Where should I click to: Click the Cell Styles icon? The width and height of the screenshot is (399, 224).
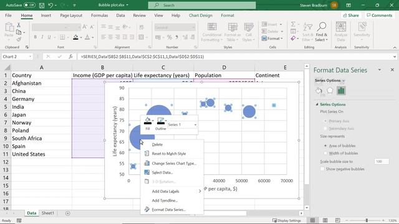(x=248, y=27)
